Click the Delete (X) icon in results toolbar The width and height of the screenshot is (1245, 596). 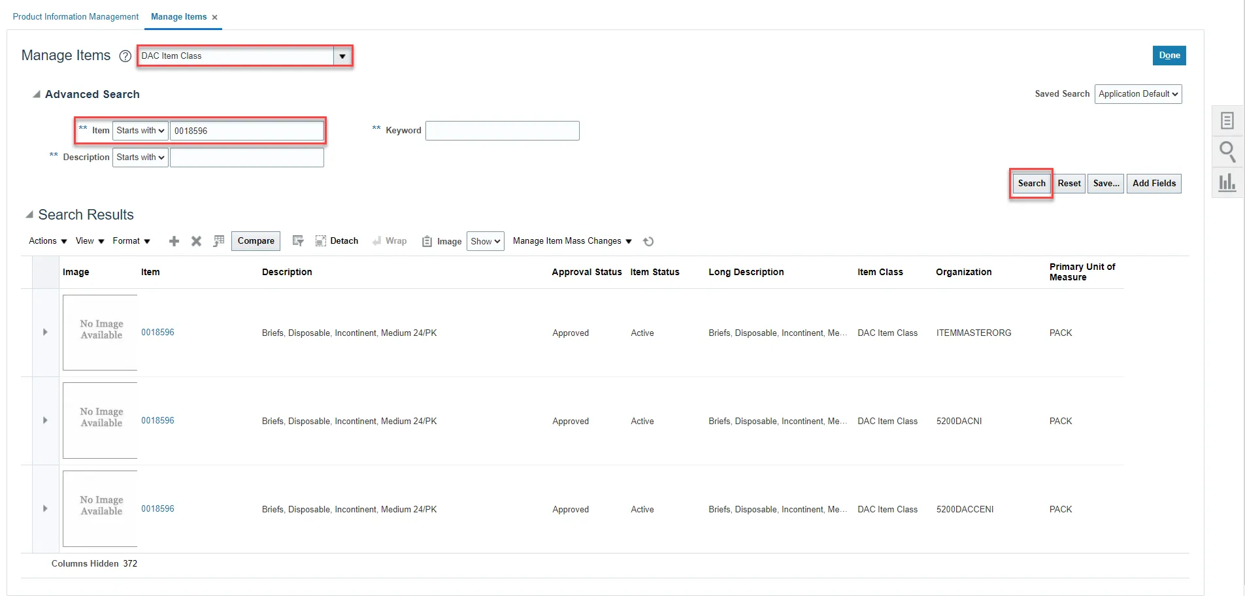196,241
